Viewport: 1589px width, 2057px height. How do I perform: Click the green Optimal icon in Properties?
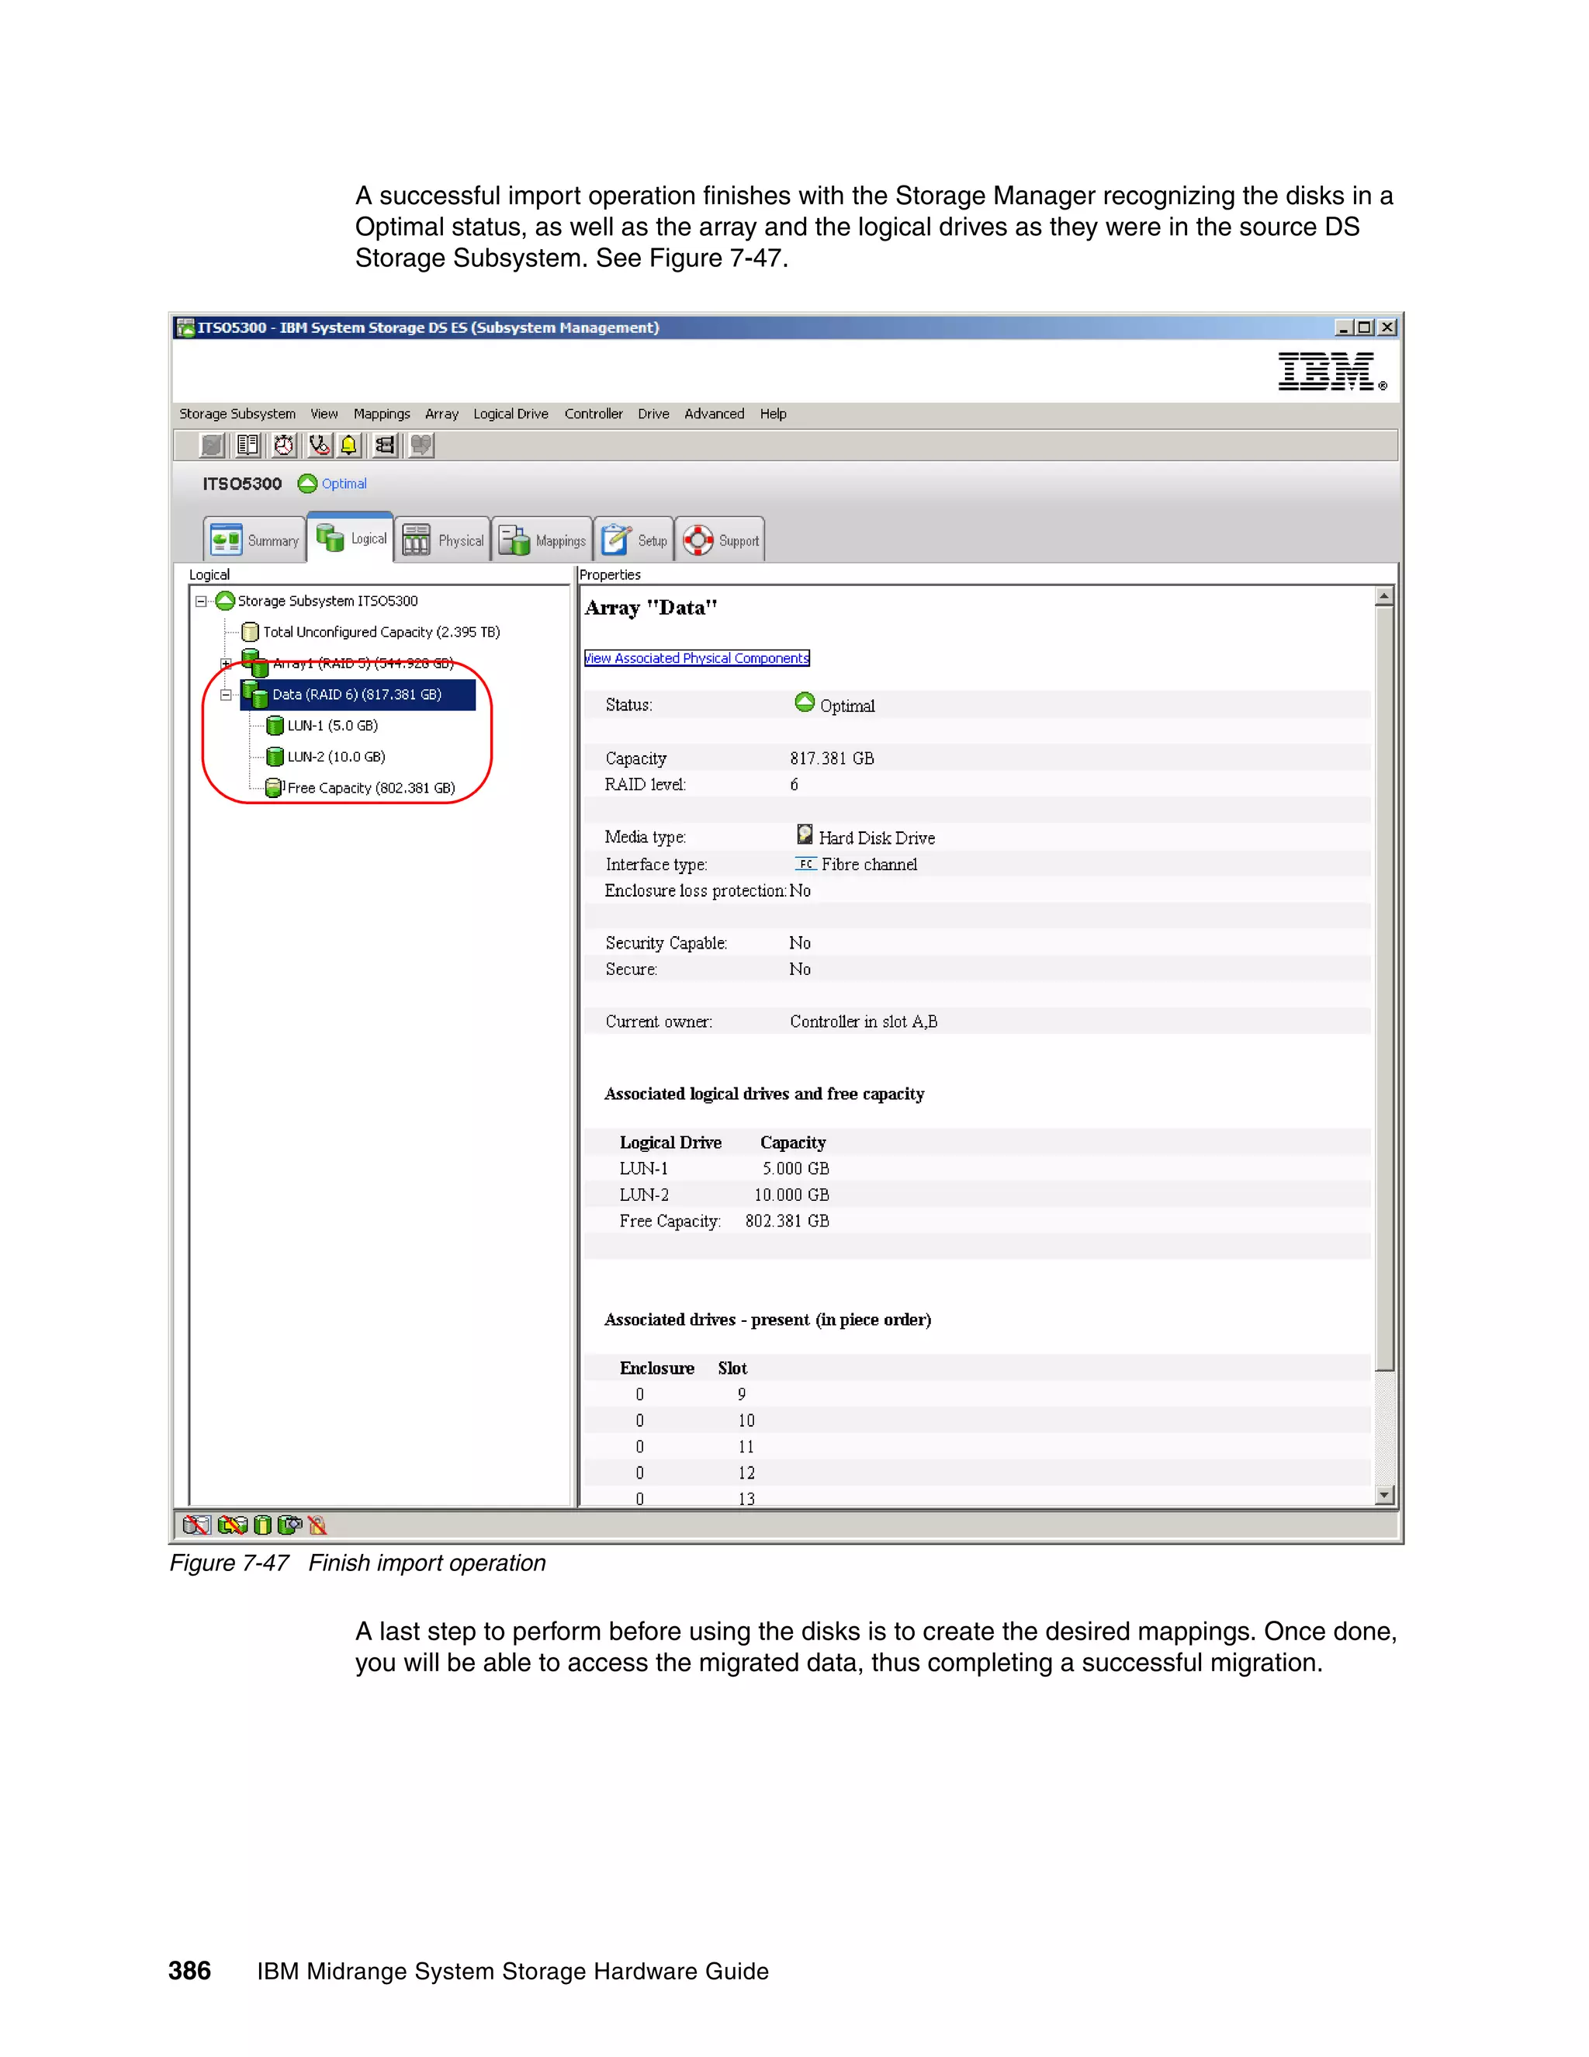(805, 702)
